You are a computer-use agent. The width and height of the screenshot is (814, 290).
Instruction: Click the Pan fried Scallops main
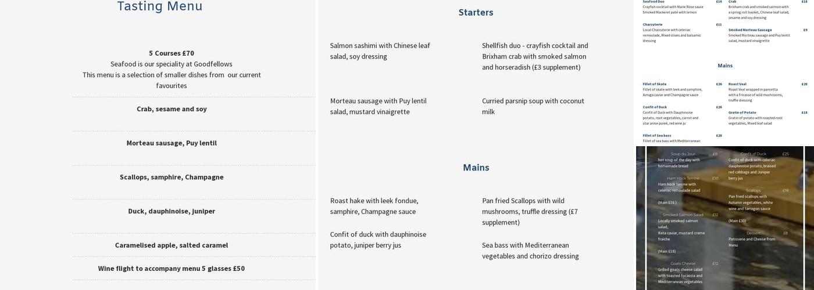click(530, 211)
